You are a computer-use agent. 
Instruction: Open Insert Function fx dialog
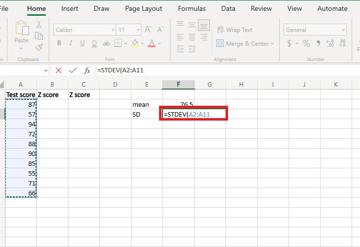coord(87,70)
